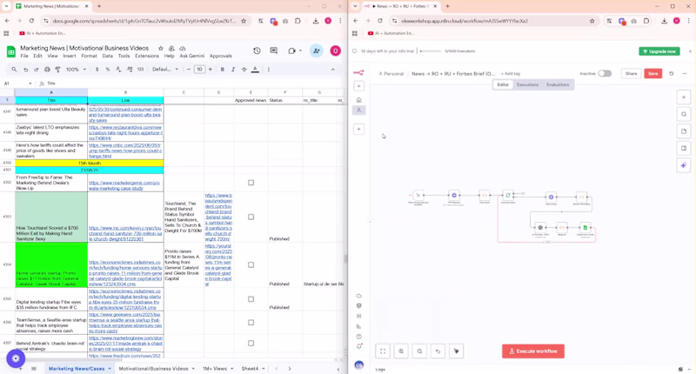Click the red Save button in n8n

click(x=653, y=74)
